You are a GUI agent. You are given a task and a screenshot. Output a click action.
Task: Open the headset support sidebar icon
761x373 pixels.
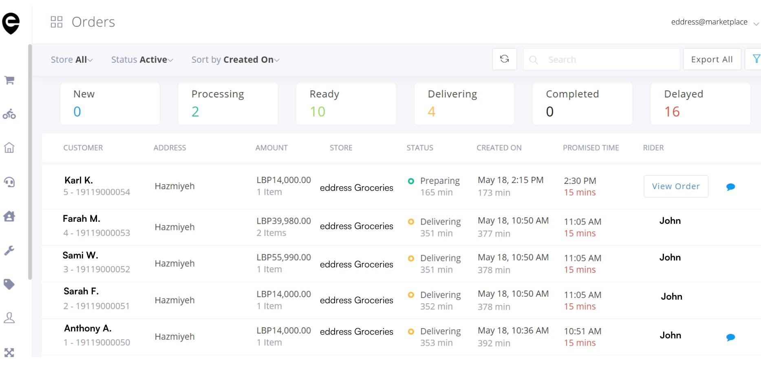(9, 182)
